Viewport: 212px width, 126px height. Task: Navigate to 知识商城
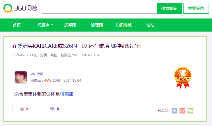click(124, 25)
